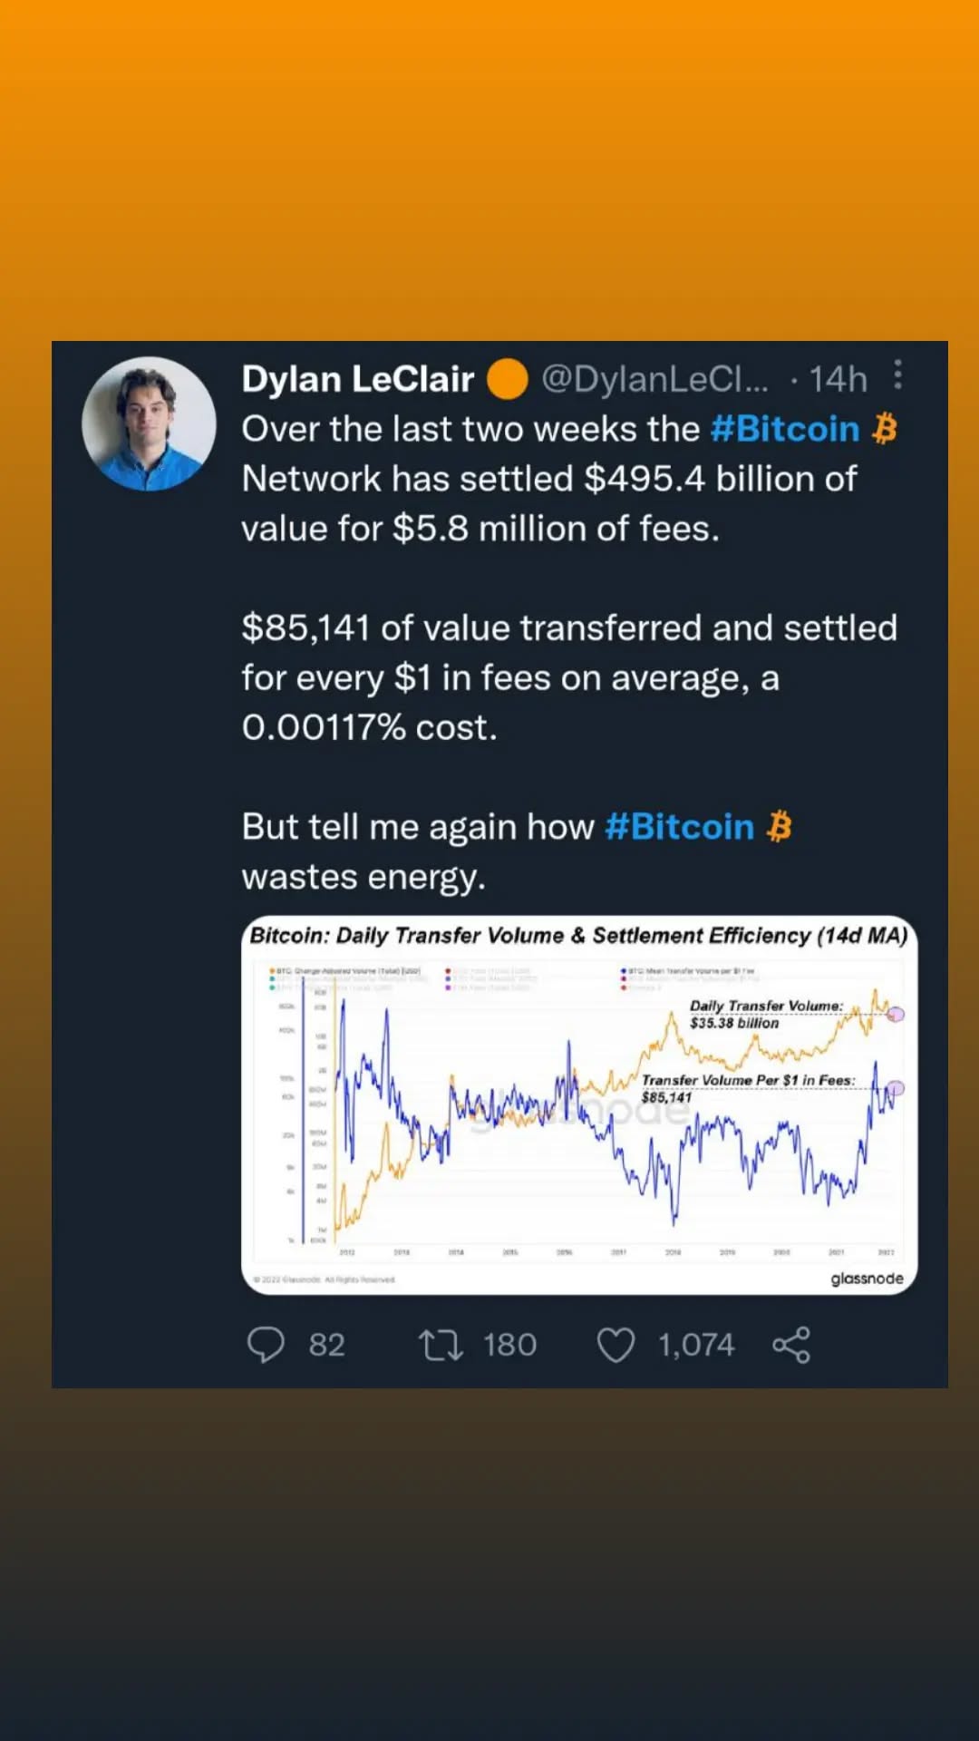This screenshot has width=979, height=1741.
Task: Retweet using the arrows icon
Action: pos(441,1345)
